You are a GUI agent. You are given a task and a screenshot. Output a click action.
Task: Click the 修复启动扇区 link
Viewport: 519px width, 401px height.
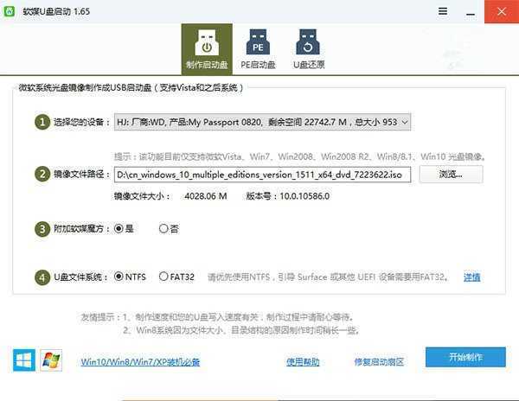pos(379,361)
